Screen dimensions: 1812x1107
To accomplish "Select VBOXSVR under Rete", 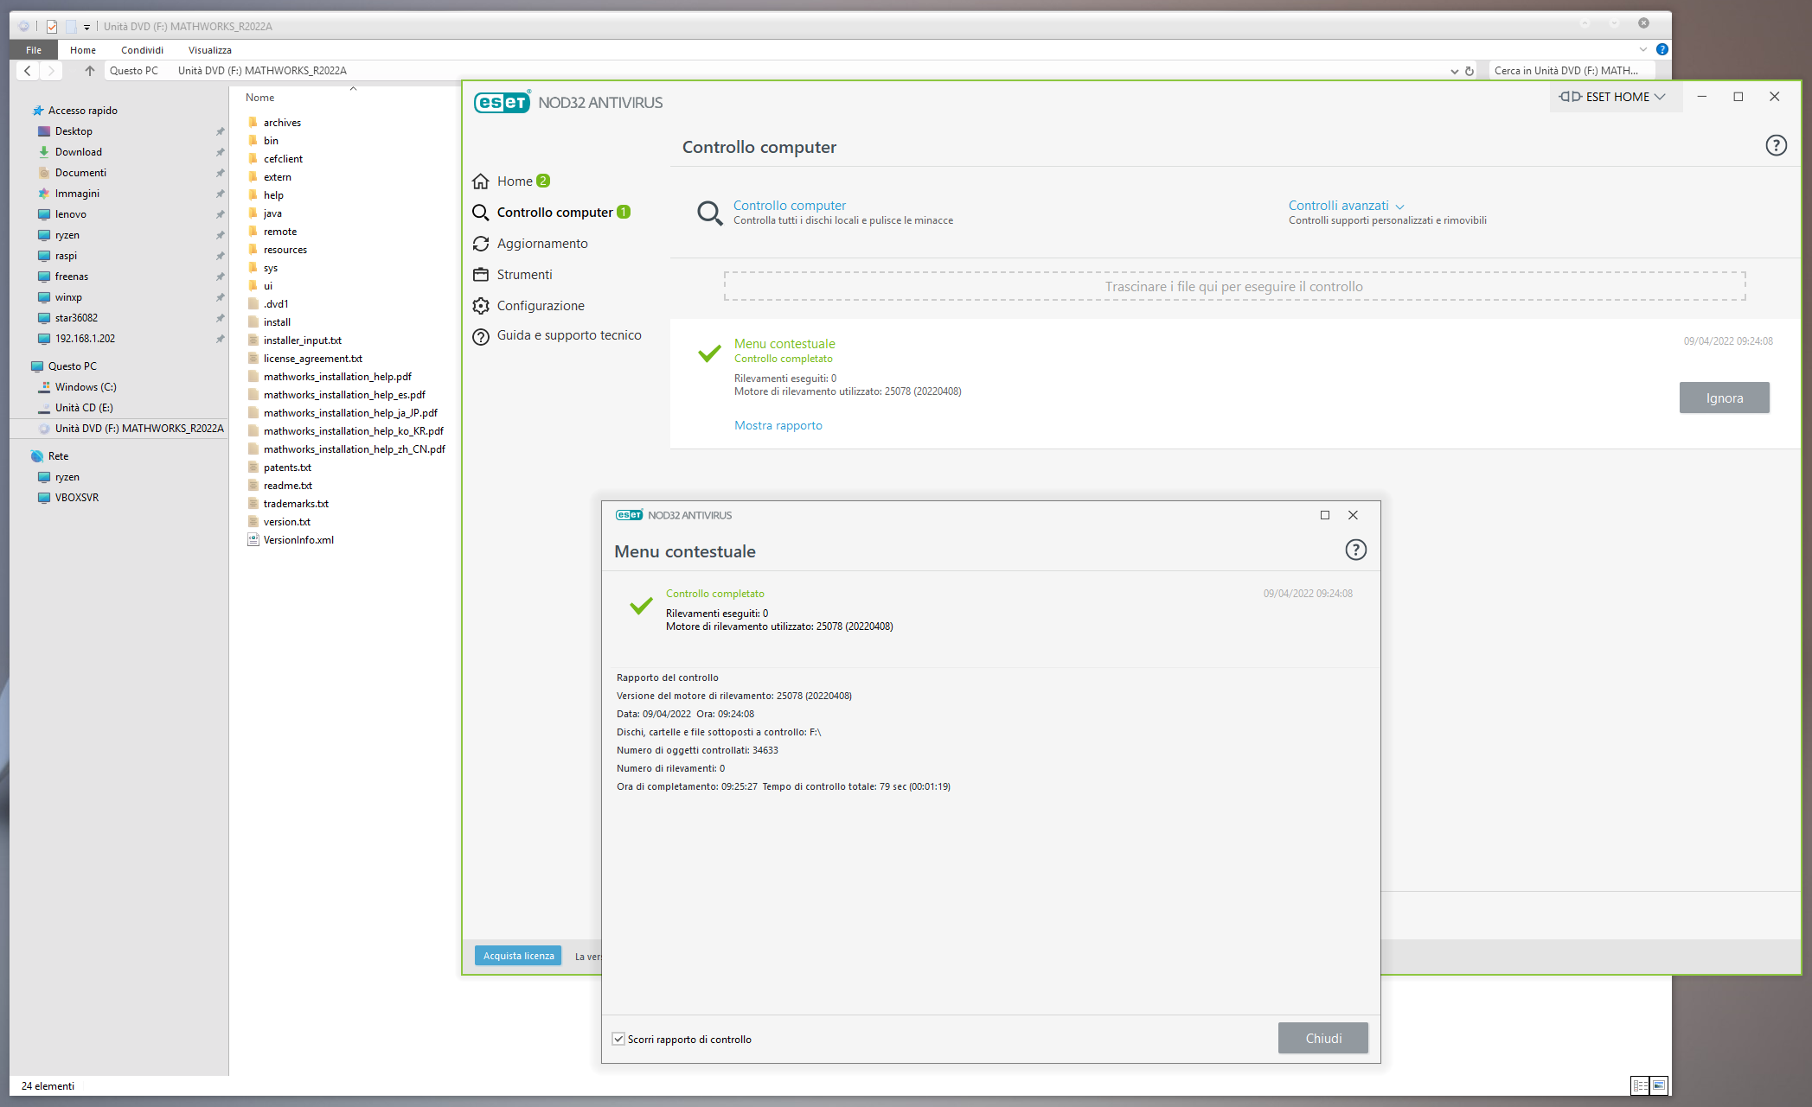I will [76, 498].
